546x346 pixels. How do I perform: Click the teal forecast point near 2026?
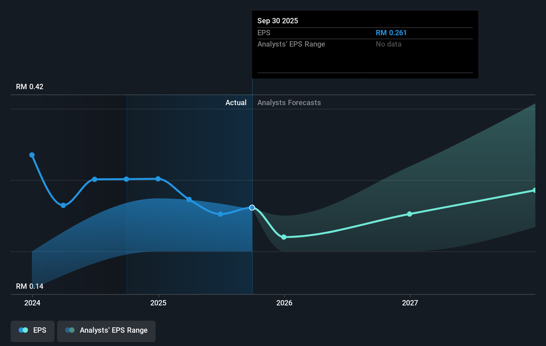[284, 237]
